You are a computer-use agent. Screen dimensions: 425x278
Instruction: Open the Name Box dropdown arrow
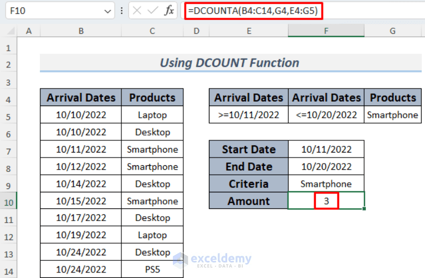107,11
